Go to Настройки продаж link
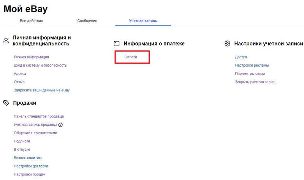 click(x=30, y=174)
